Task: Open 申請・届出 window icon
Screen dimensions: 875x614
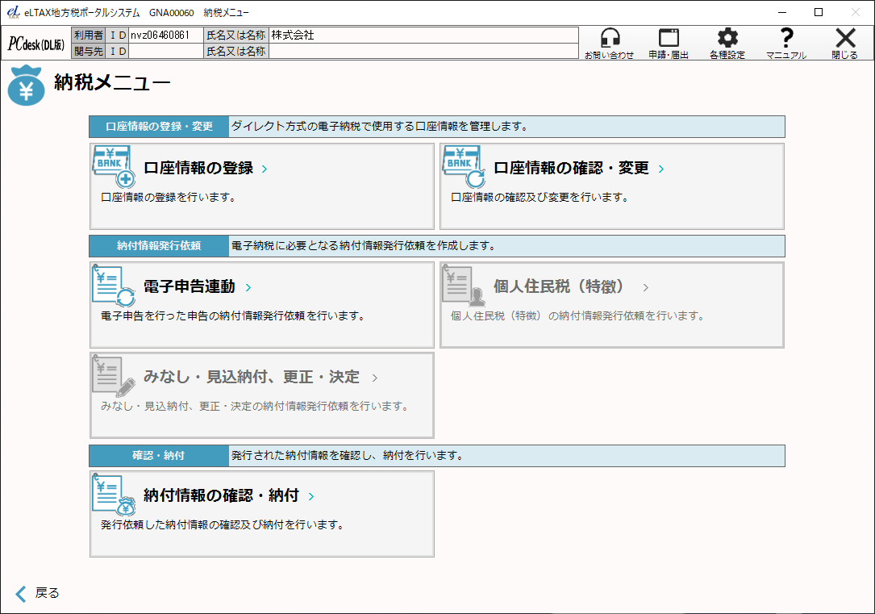Action: click(x=669, y=38)
